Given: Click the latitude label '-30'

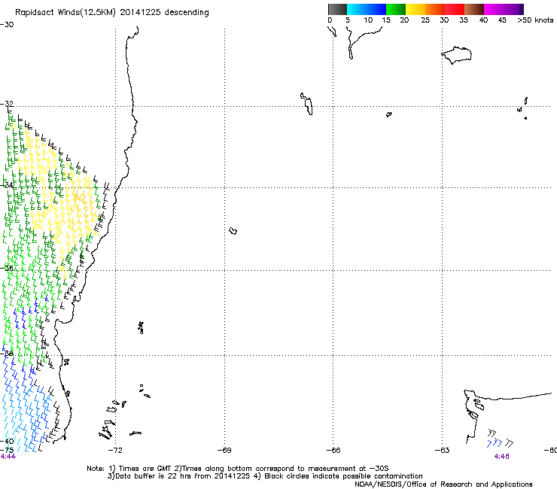Looking at the screenshot, I should coord(7,25).
